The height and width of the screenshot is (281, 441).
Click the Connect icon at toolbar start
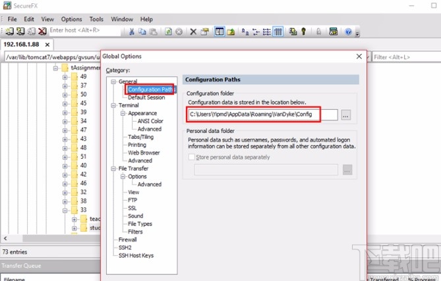click(x=11, y=31)
